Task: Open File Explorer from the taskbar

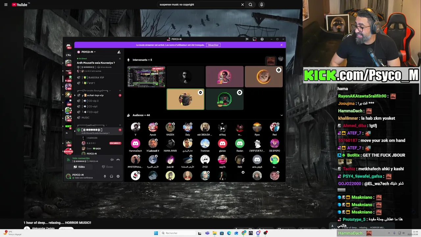Action: [x=214, y=233]
